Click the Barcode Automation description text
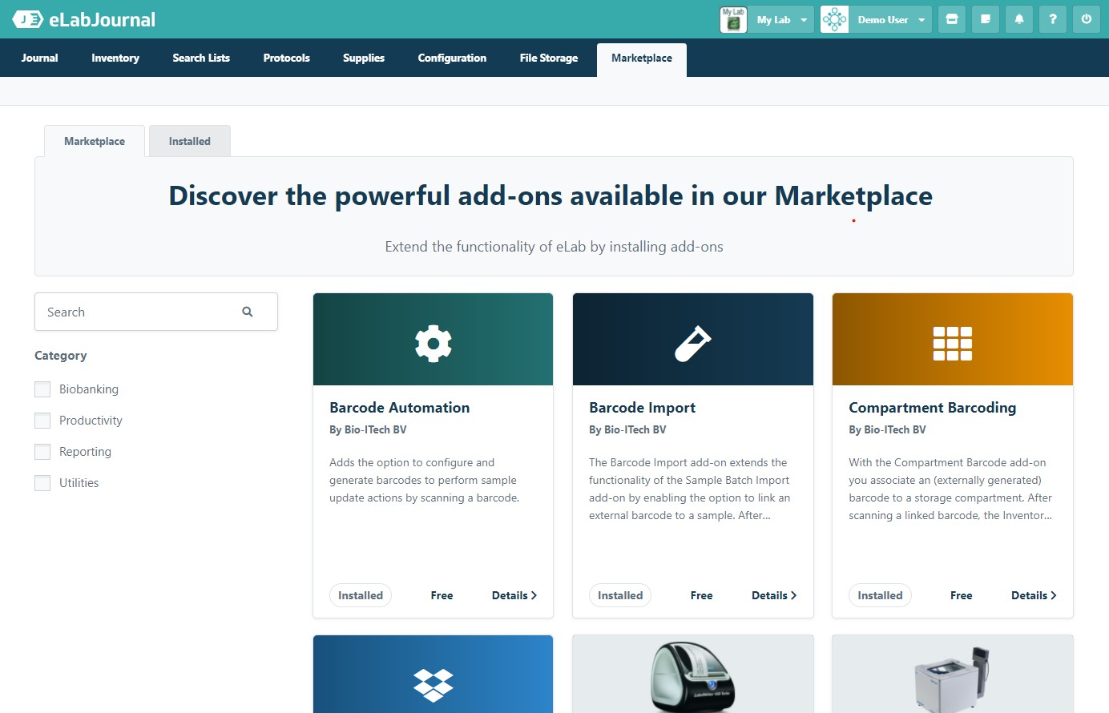Image resolution: width=1109 pixels, height=713 pixels. point(425,480)
